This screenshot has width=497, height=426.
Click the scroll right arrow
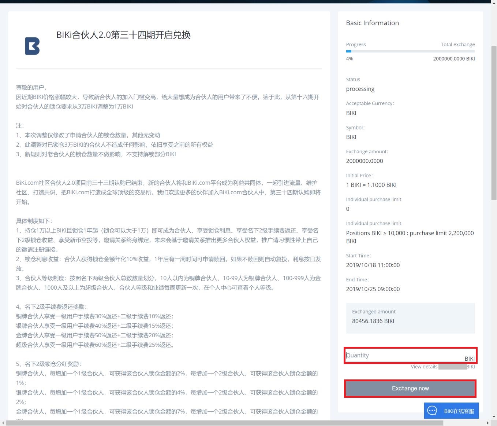tap(488, 423)
